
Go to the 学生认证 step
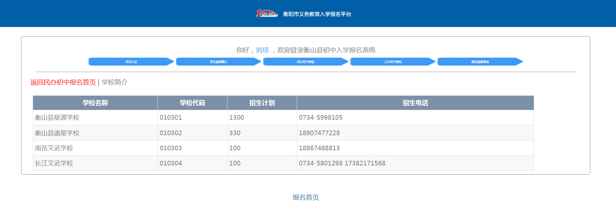131,62
